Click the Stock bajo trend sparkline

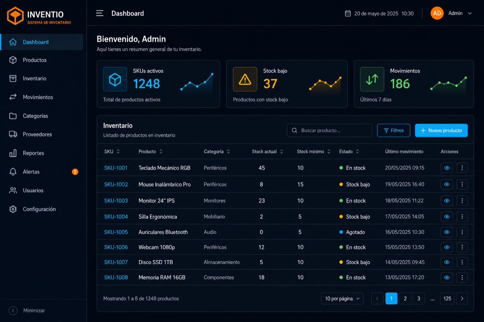click(x=326, y=84)
